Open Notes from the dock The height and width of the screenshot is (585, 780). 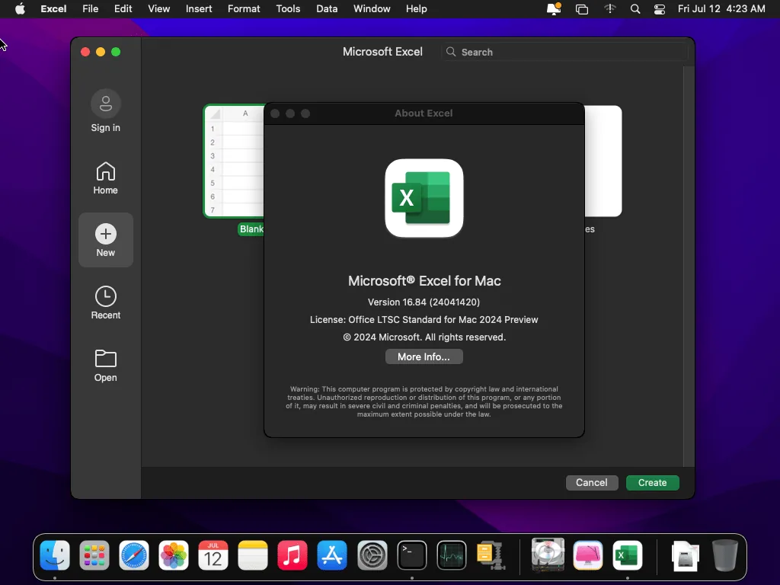pyautogui.click(x=253, y=555)
